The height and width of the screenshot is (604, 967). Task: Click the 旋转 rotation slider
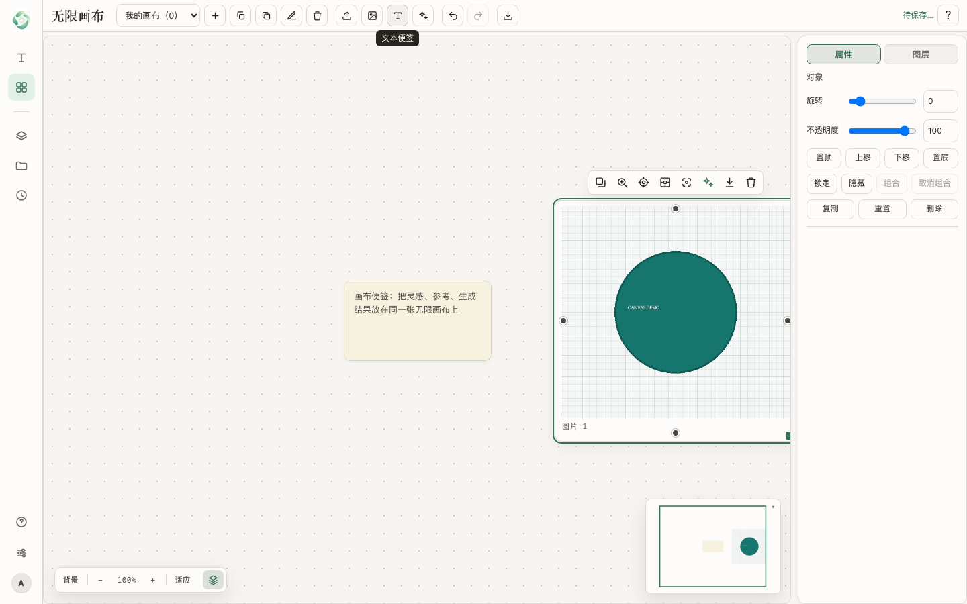pyautogui.click(x=882, y=101)
